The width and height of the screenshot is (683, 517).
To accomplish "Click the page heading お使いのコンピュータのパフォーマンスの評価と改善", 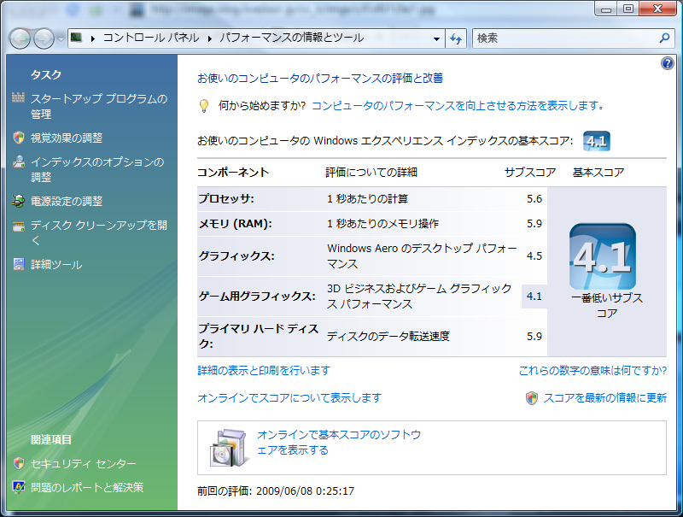I will pos(320,78).
